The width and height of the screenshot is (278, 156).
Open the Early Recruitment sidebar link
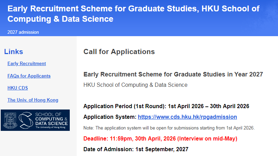(x=27, y=64)
